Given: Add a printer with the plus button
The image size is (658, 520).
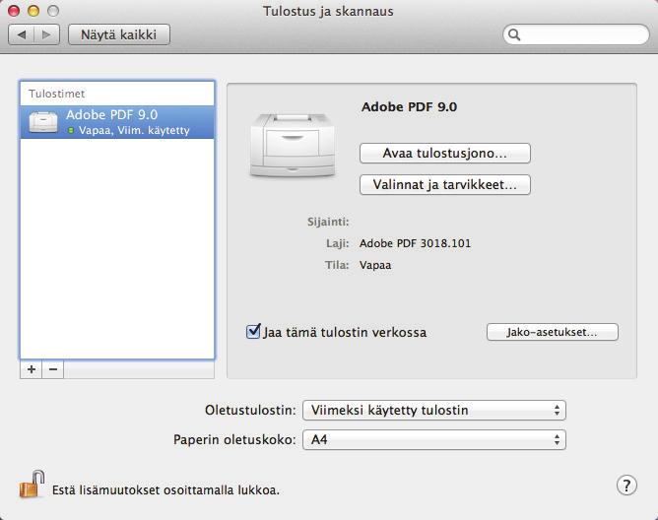Looking at the screenshot, I should tap(32, 369).
